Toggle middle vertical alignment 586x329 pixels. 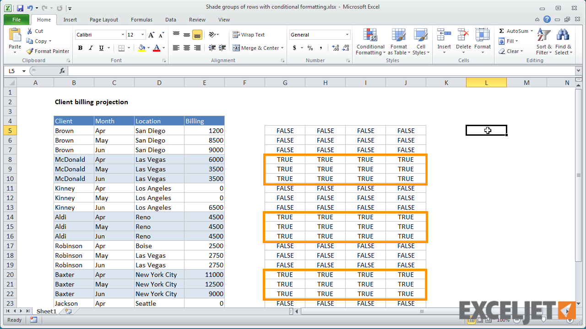187,35
